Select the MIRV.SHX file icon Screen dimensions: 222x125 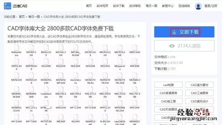[135, 48]
